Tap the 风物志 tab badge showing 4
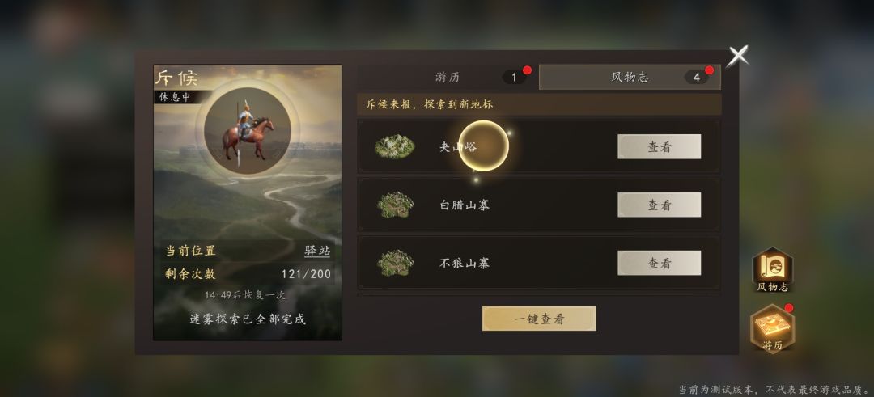Image resolution: width=874 pixels, height=397 pixels. click(x=696, y=78)
